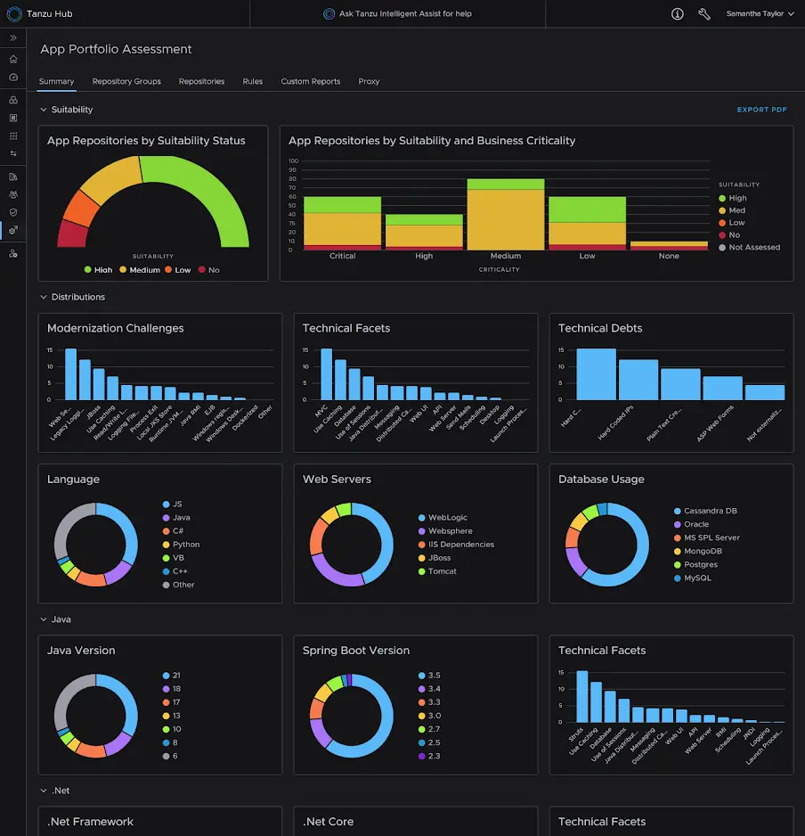Viewport: 805px width, 836px height.
Task: Click the shield icon in left sidebar
Action: (x=13, y=212)
